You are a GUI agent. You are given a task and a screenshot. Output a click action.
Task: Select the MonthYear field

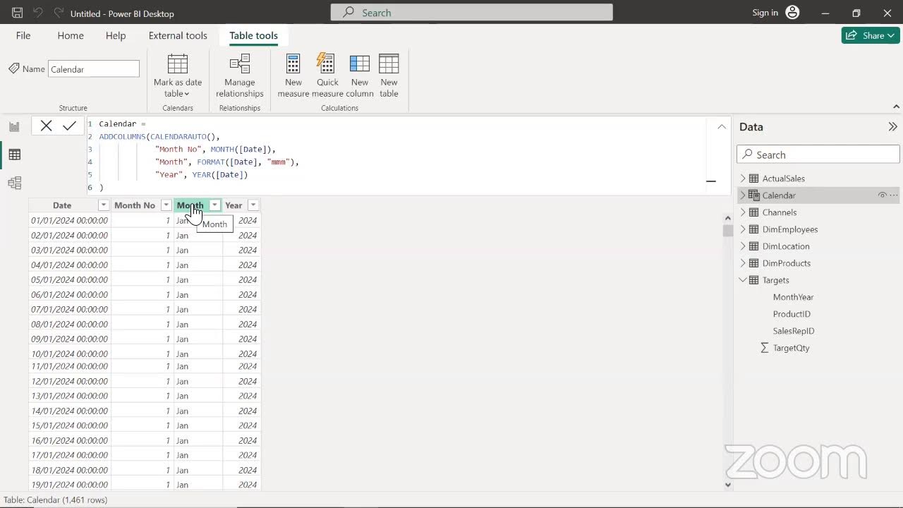coord(793,297)
